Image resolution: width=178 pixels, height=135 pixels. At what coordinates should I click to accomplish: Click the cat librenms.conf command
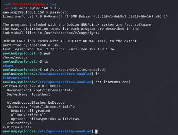point(113,82)
